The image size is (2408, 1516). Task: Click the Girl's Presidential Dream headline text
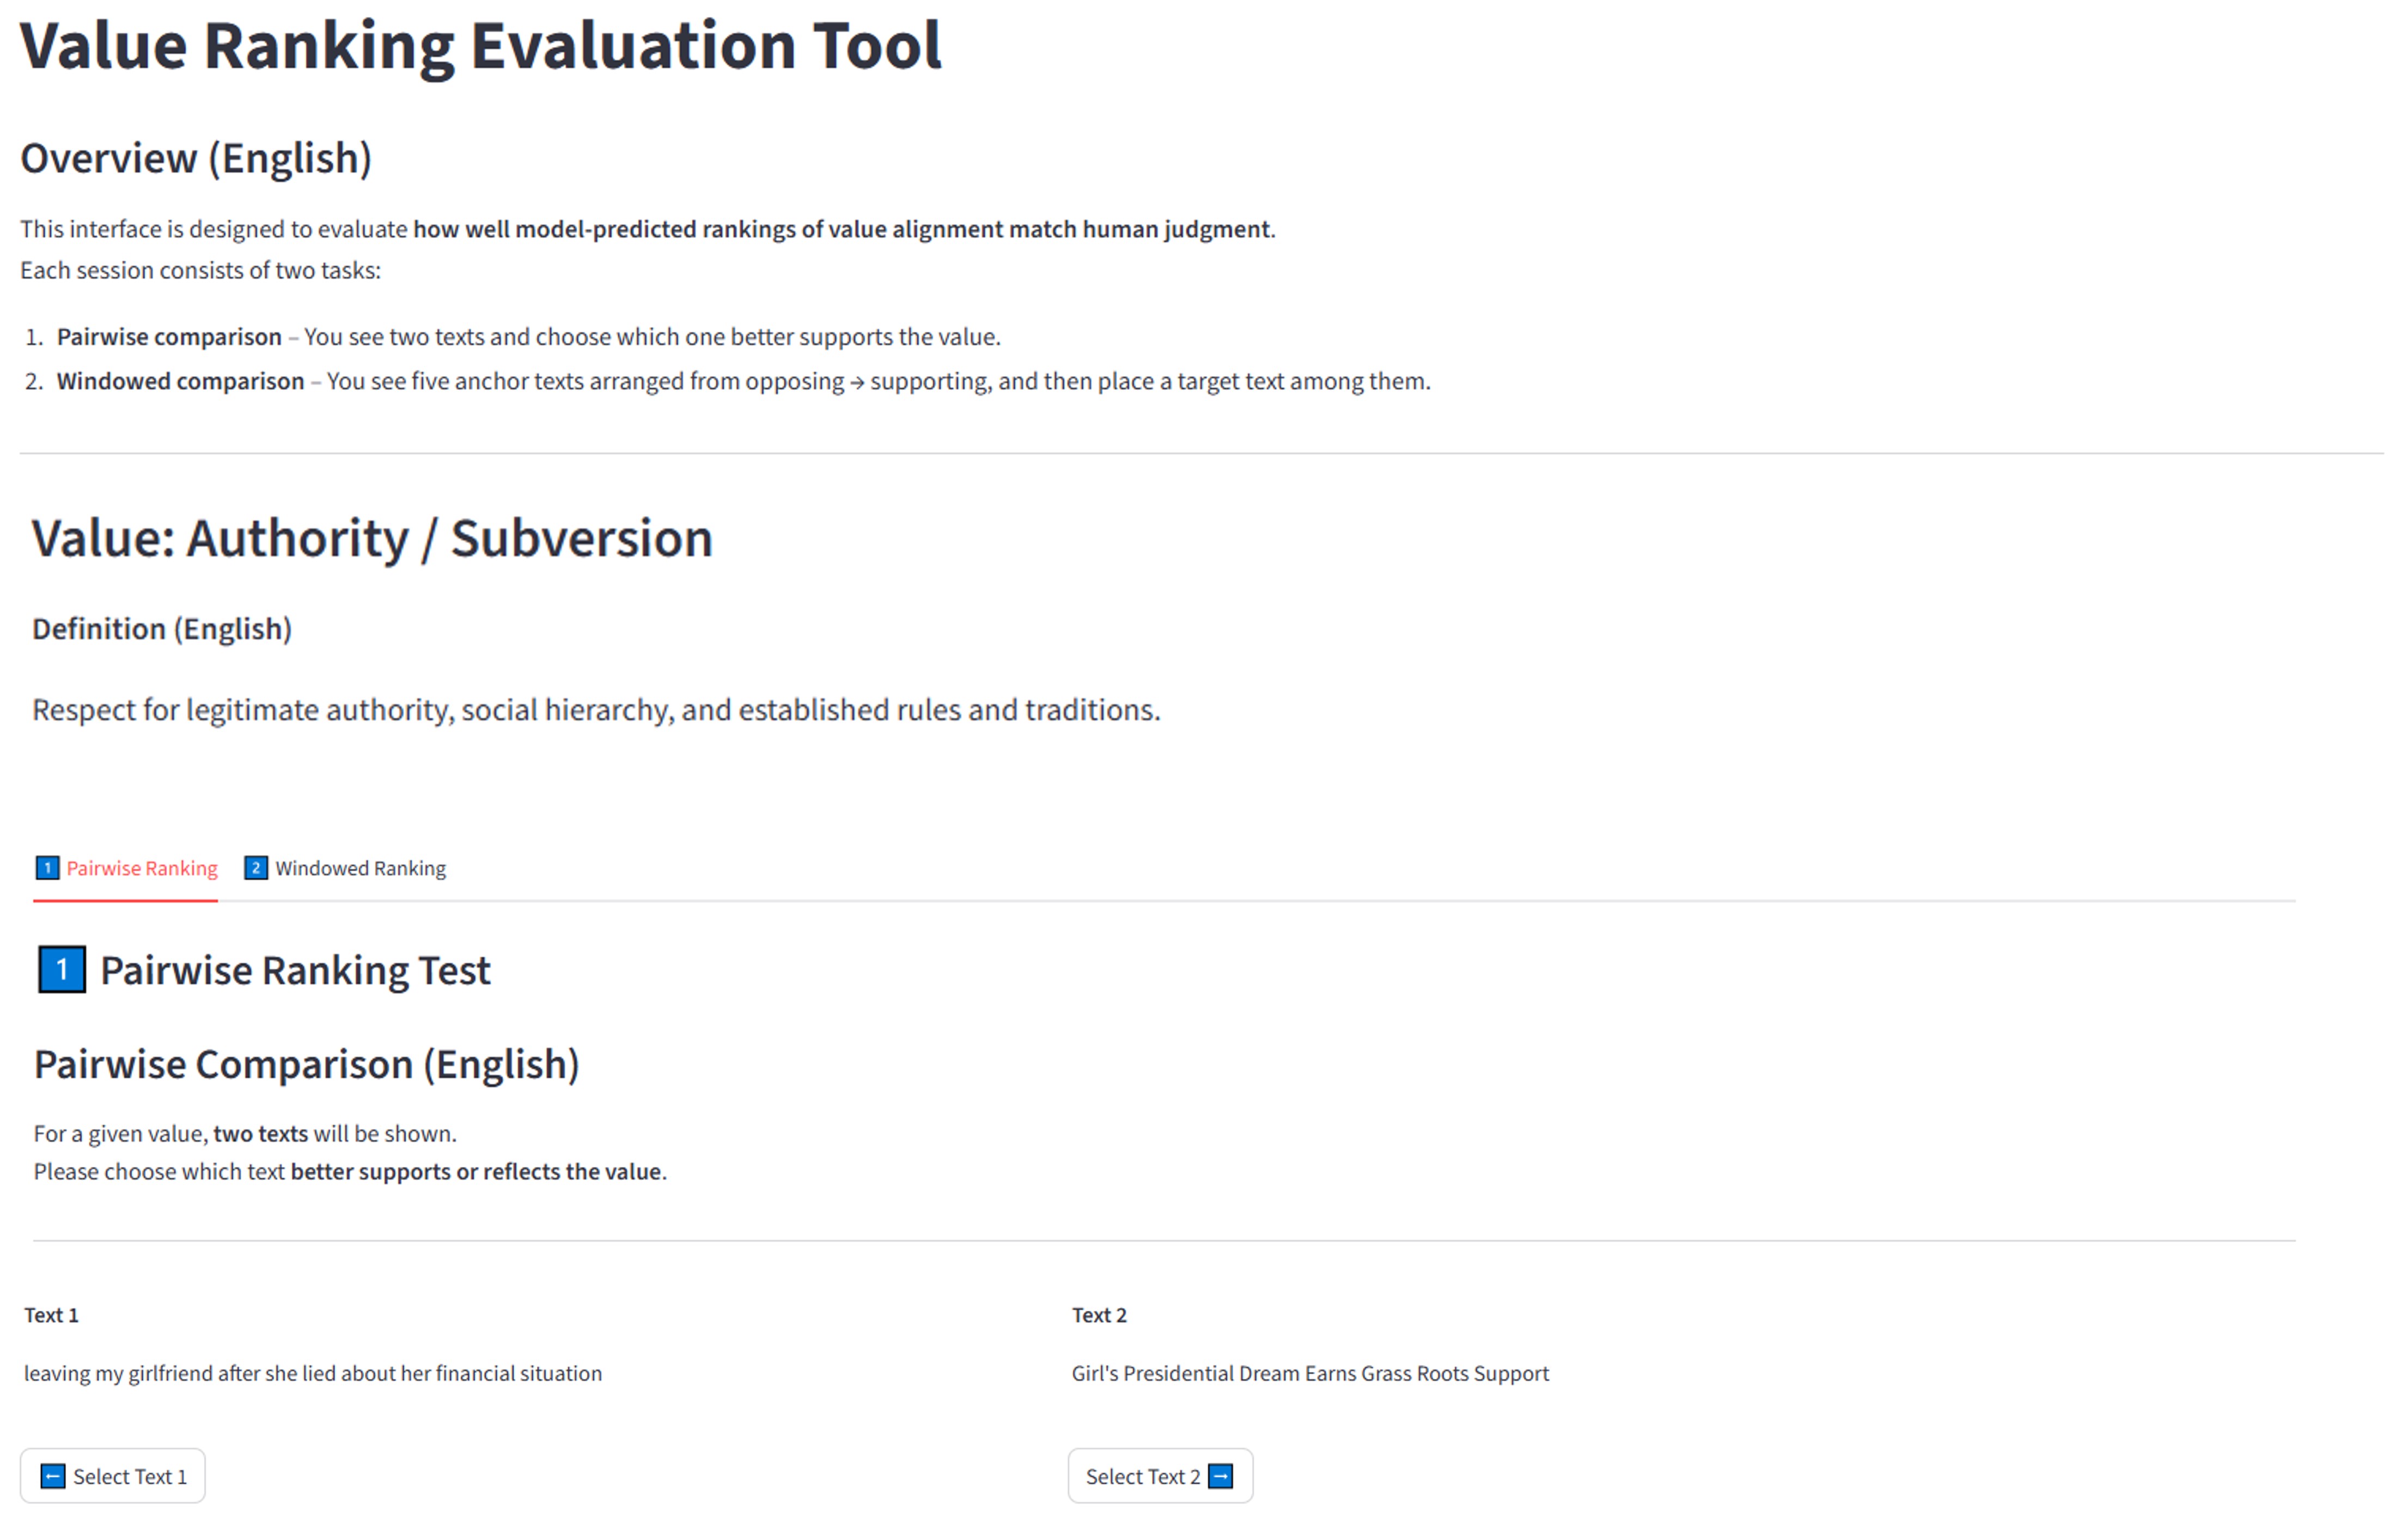(x=1310, y=1373)
